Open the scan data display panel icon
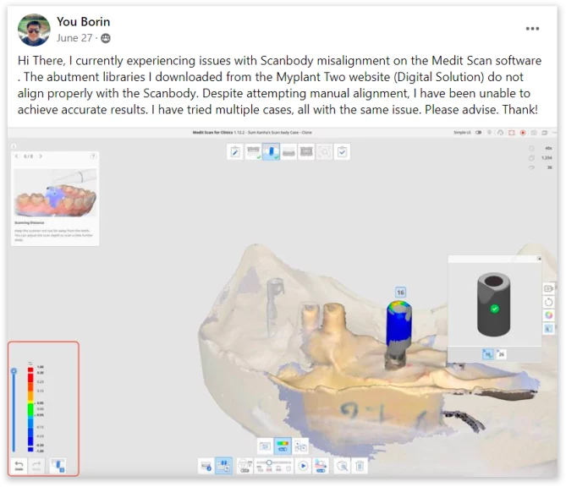The width and height of the screenshot is (566, 487). (x=265, y=446)
